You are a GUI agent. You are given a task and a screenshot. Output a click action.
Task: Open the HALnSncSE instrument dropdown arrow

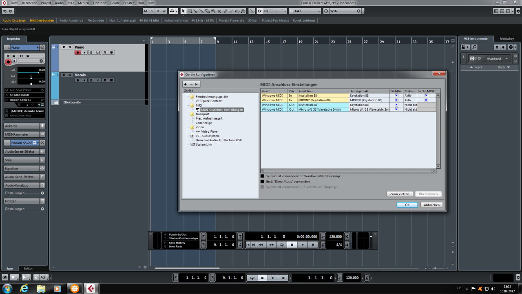507,58
